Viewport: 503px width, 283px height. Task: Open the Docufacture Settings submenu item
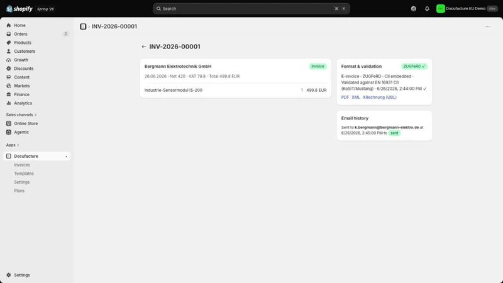pos(22,182)
